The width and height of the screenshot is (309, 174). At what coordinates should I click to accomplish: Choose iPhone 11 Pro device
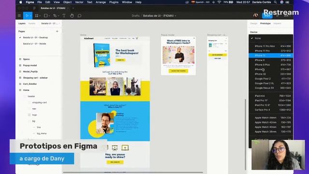pos(271,51)
